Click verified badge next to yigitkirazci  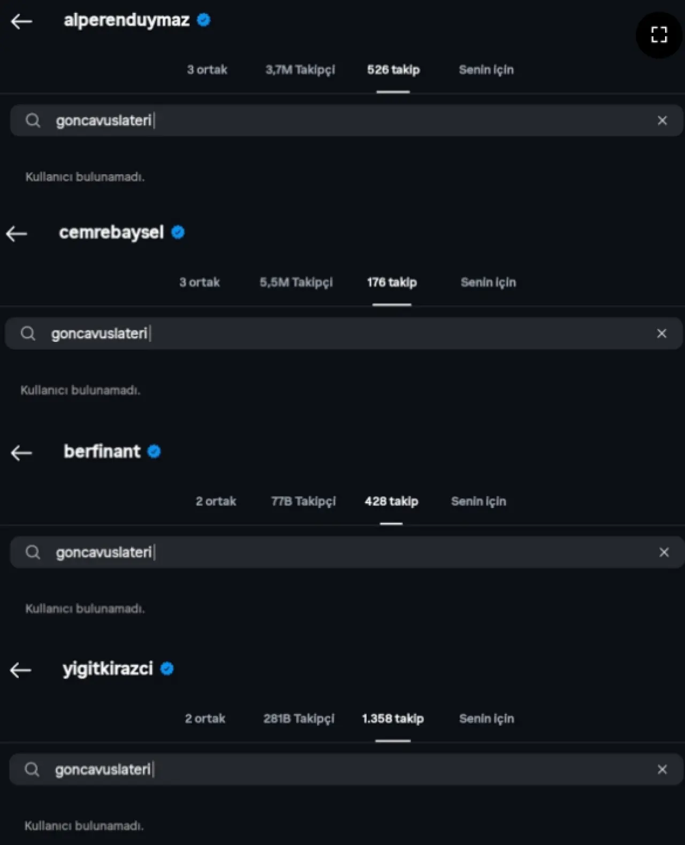[167, 669]
